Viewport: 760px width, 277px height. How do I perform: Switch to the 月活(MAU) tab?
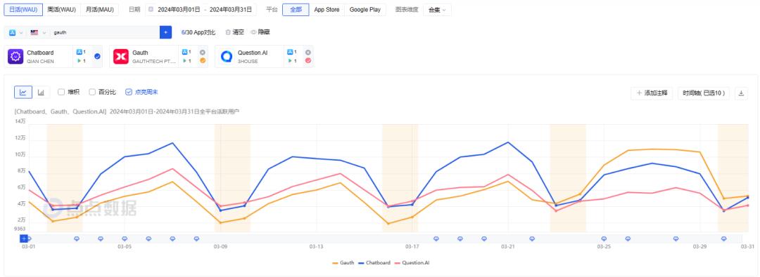[99, 10]
